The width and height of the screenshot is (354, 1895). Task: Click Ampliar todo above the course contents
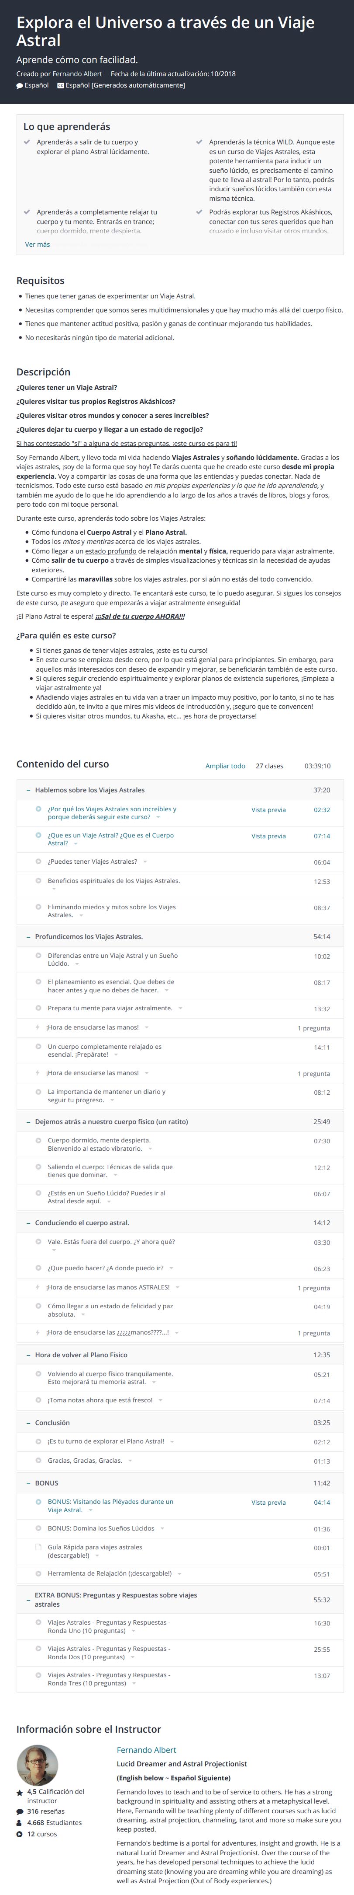[x=225, y=766]
